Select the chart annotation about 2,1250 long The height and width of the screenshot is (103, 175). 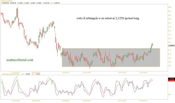click(x=107, y=18)
